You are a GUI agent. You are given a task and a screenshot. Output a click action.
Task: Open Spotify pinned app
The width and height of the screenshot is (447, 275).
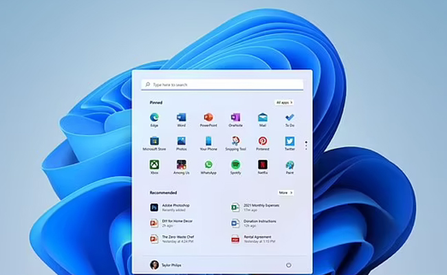235,167
